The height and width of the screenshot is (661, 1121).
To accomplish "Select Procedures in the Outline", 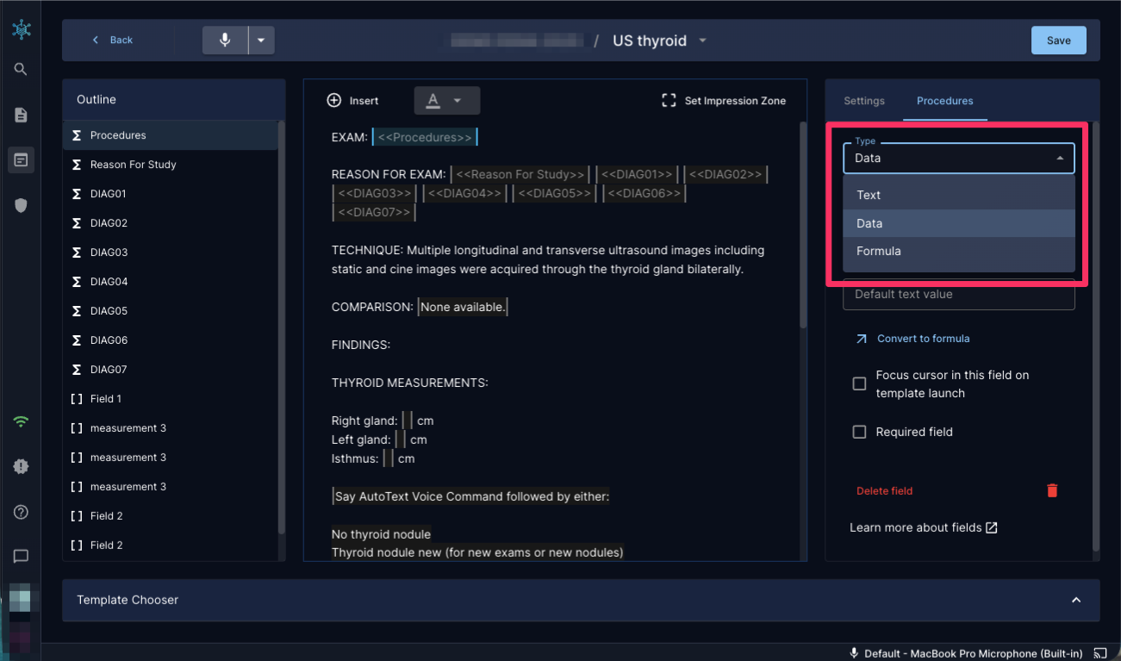I will [x=170, y=135].
